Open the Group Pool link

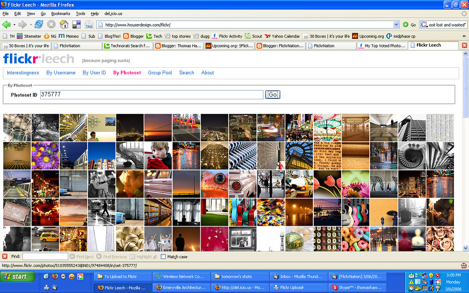pos(160,73)
